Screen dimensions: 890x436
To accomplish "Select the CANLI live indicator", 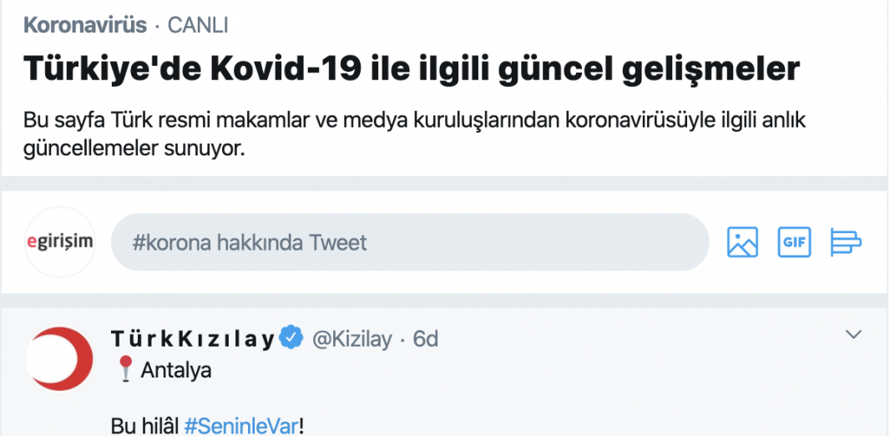I will [x=198, y=26].
